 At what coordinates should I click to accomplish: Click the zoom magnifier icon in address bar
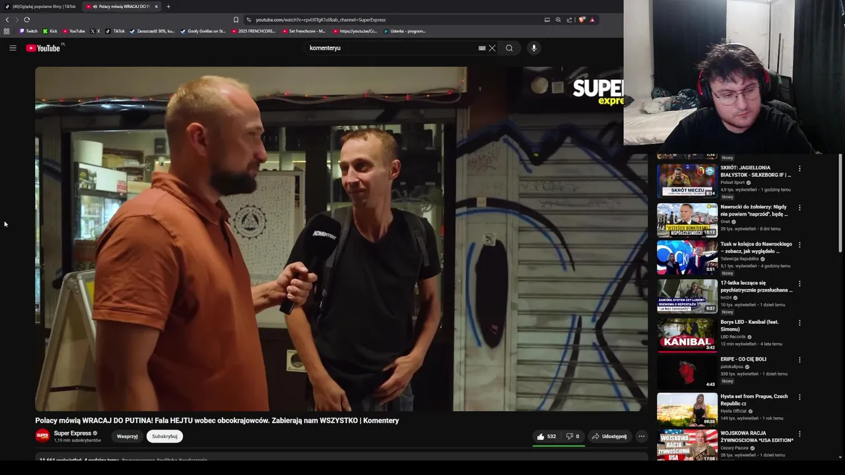pyautogui.click(x=558, y=20)
